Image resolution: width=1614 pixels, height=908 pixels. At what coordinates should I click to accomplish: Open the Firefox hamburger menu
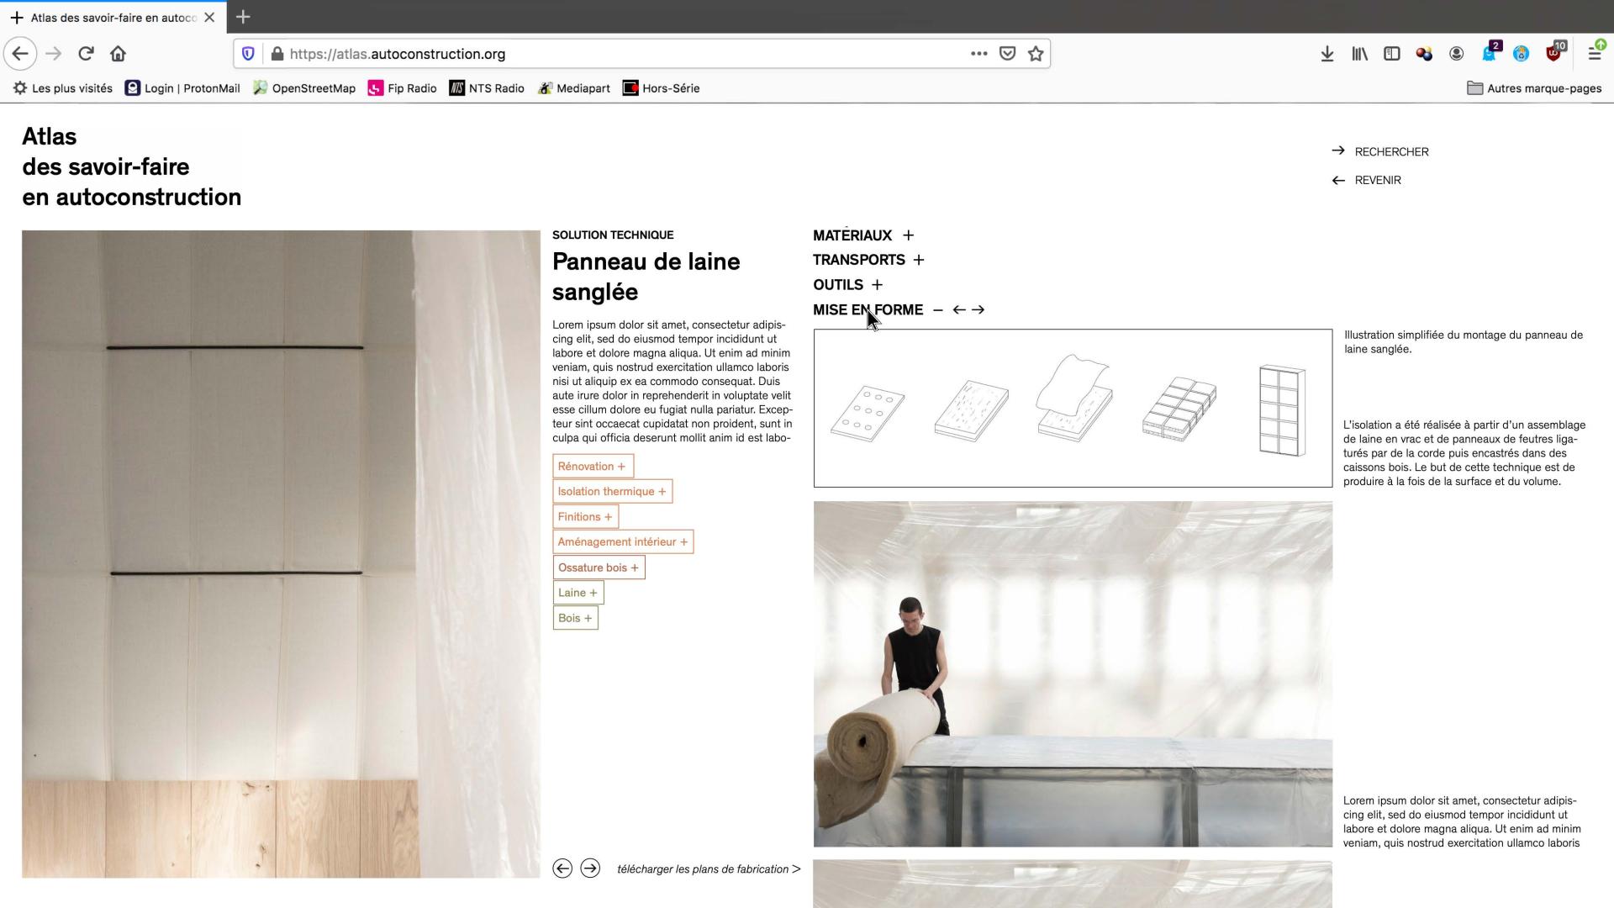point(1594,54)
